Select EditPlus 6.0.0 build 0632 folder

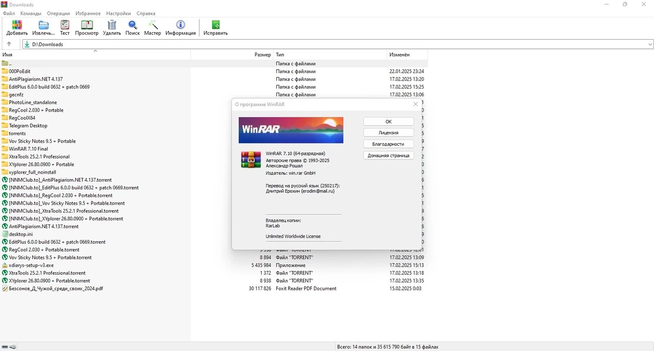tap(49, 87)
